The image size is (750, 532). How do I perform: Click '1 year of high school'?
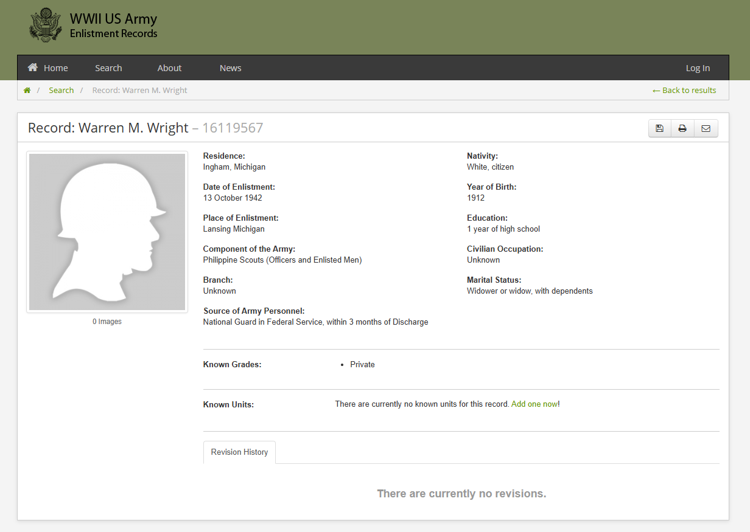click(x=503, y=229)
